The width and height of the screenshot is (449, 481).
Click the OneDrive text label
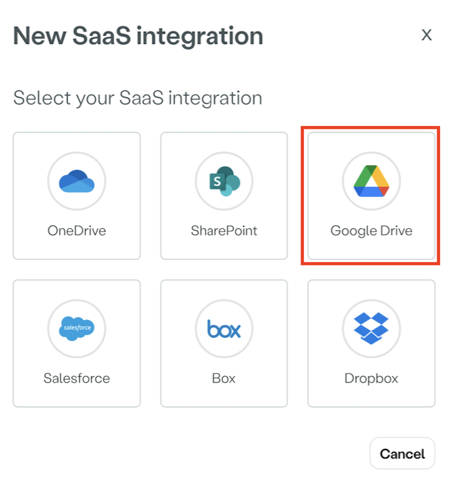pyautogui.click(x=77, y=231)
